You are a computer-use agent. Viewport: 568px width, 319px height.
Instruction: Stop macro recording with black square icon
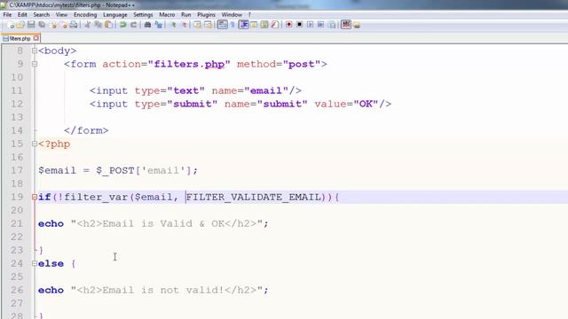pos(300,25)
